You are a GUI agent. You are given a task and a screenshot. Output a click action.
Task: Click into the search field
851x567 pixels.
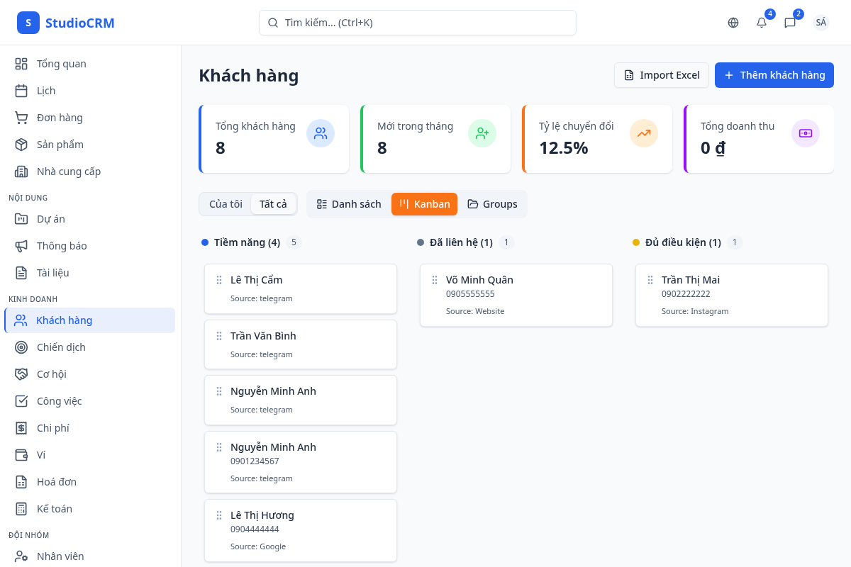click(417, 22)
